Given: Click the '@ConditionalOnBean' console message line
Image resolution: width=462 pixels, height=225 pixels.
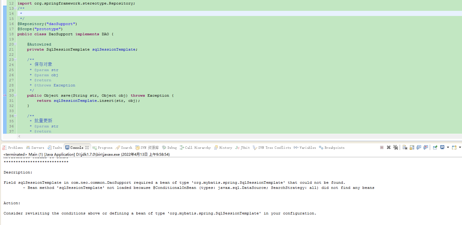Looking at the screenshot, I should click(199, 188).
